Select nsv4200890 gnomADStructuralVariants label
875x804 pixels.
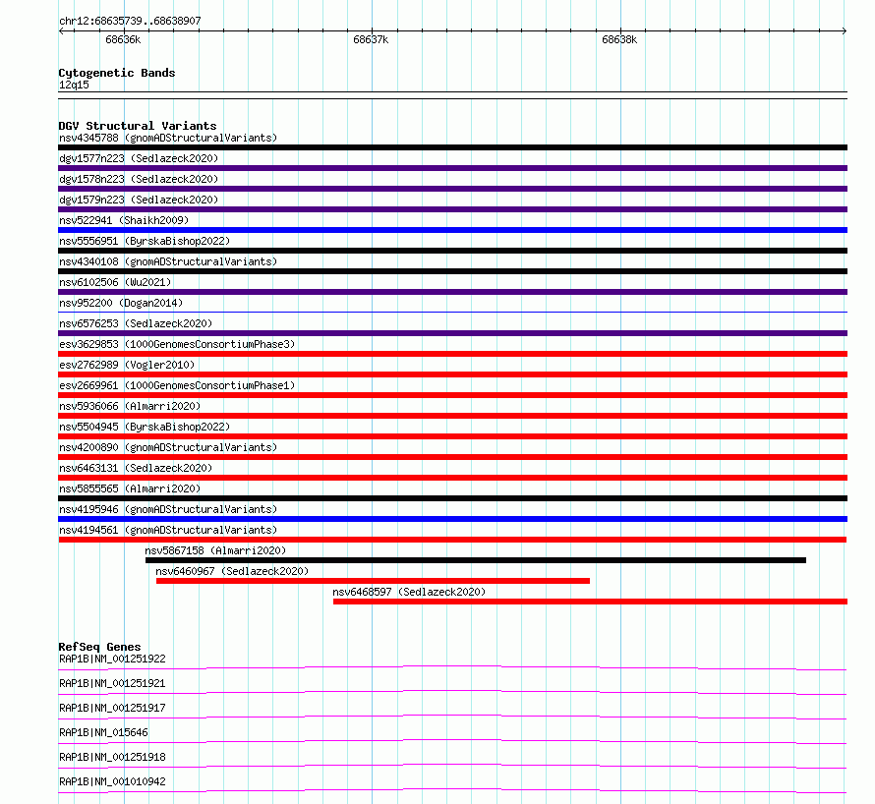pos(168,447)
